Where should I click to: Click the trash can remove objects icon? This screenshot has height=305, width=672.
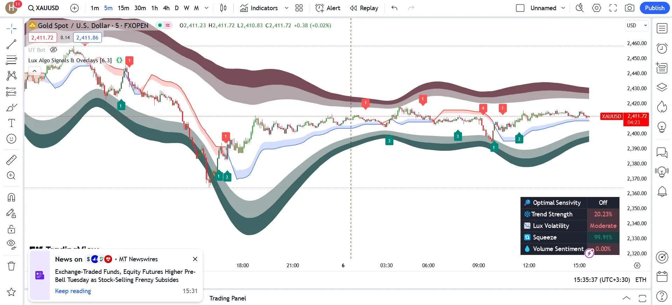(11, 266)
